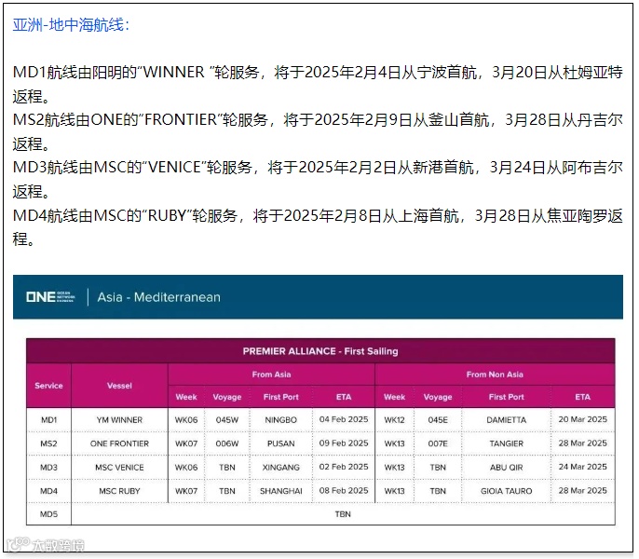Select the MD3 service cell
This screenshot has width=639, height=559.
pos(48,468)
